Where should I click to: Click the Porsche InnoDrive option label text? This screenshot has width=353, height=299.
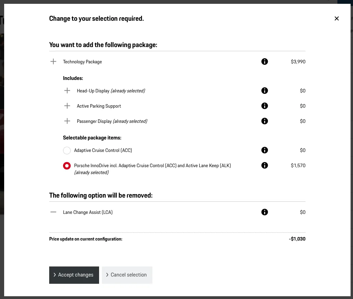pos(152,169)
